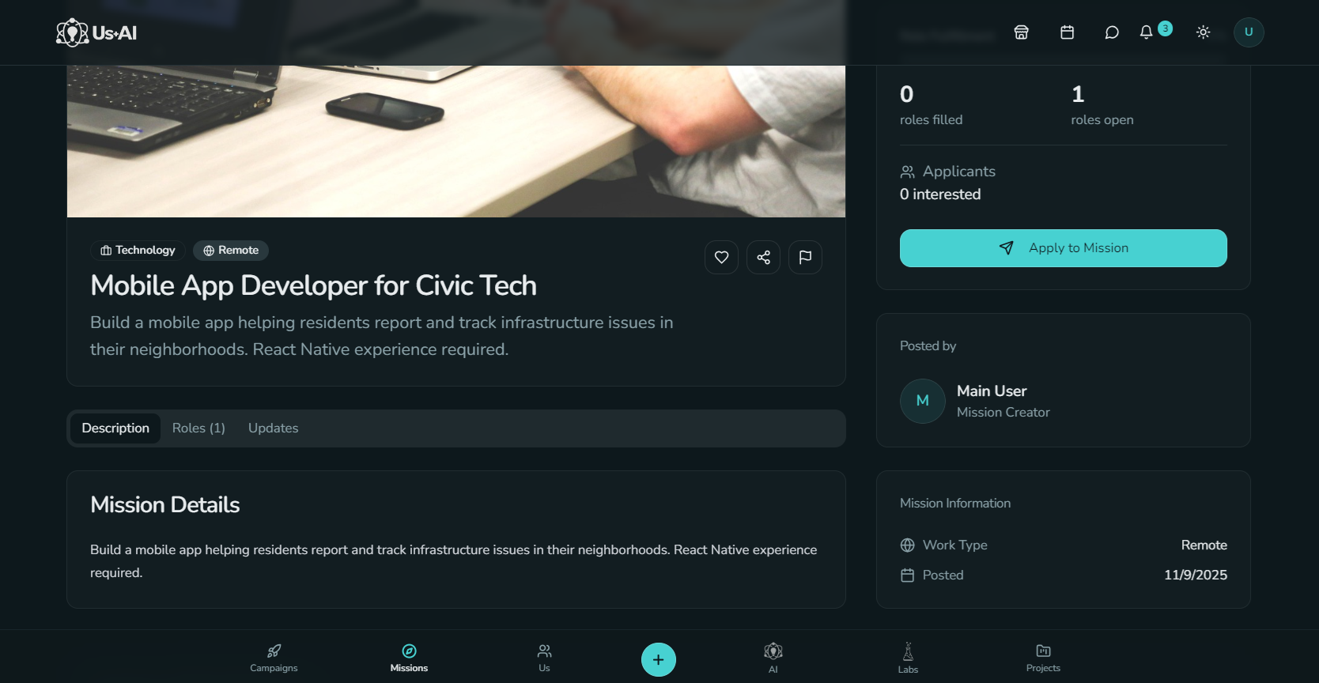
Task: Open the Labs flask section
Action: 908,658
